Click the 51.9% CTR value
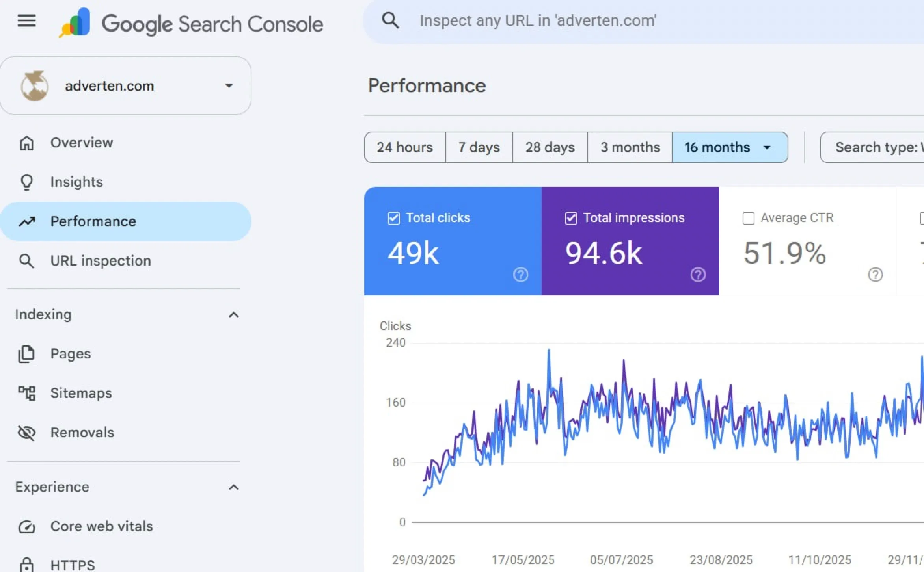Screen dimensions: 924x572 [x=784, y=253]
